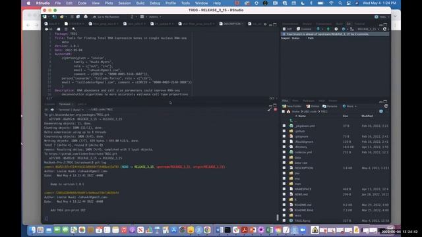Click the Commit button in Git pane
This screenshot has height=237, width=422.
(x=304, y=29)
